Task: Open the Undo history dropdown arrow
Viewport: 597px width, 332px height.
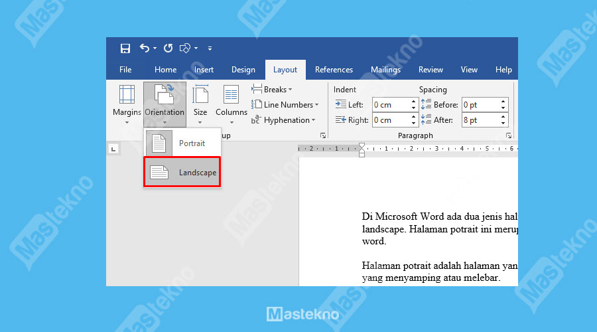Action: point(155,48)
